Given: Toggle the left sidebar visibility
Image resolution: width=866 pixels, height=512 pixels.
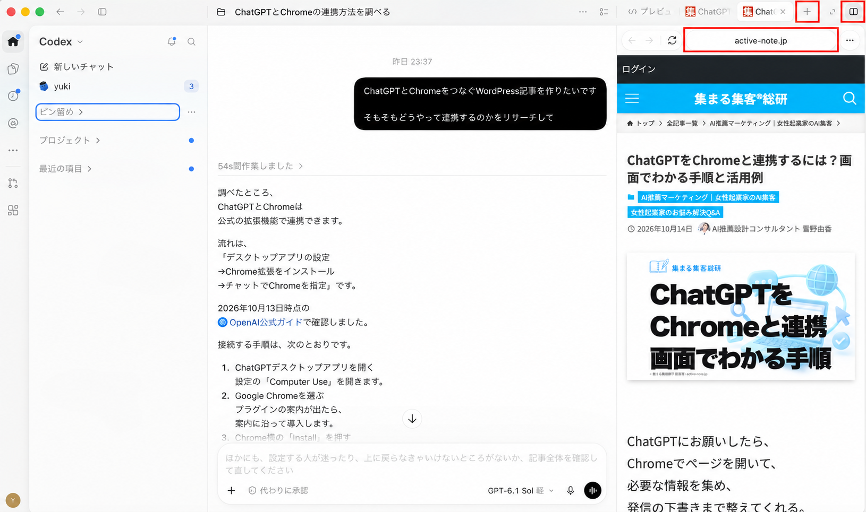Looking at the screenshot, I should pyautogui.click(x=103, y=12).
